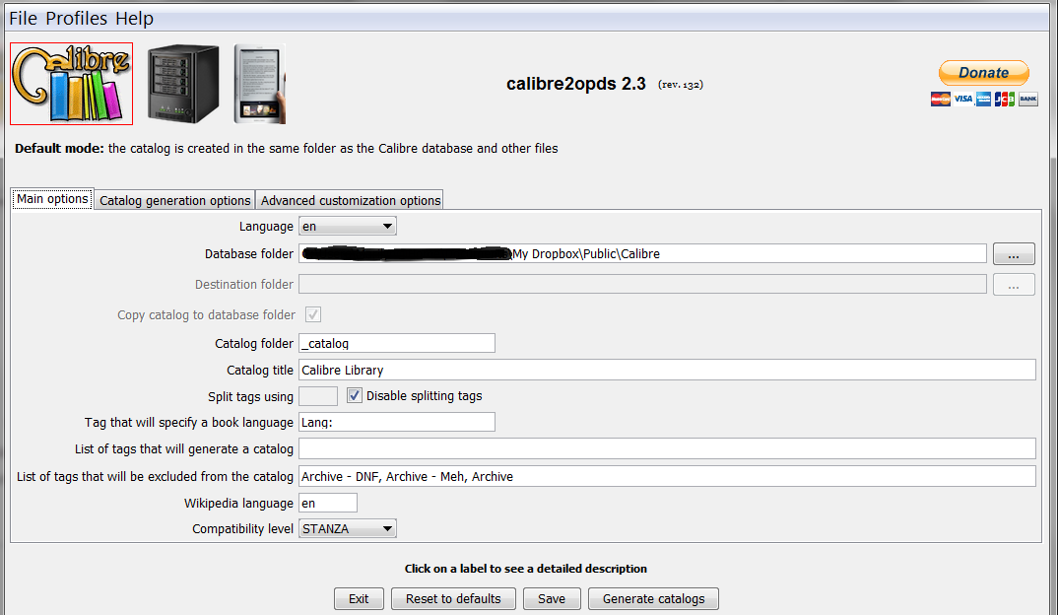Click the Catalog folder input field
This screenshot has height=615, width=1058.
(x=397, y=343)
